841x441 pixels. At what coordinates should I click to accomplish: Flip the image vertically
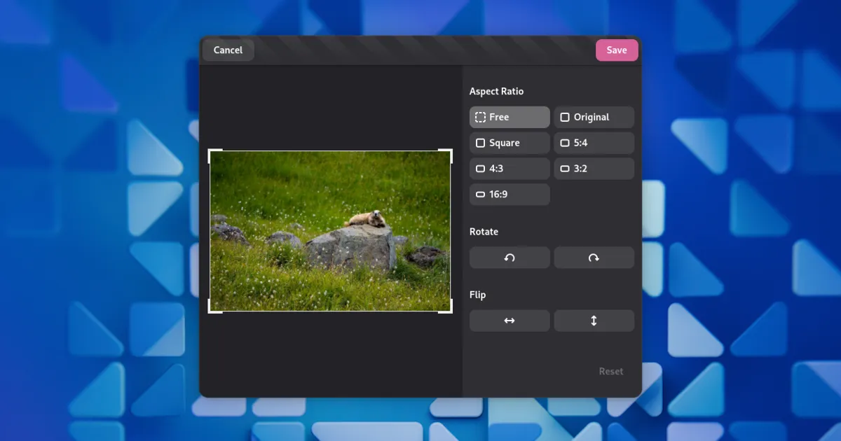pyautogui.click(x=594, y=321)
